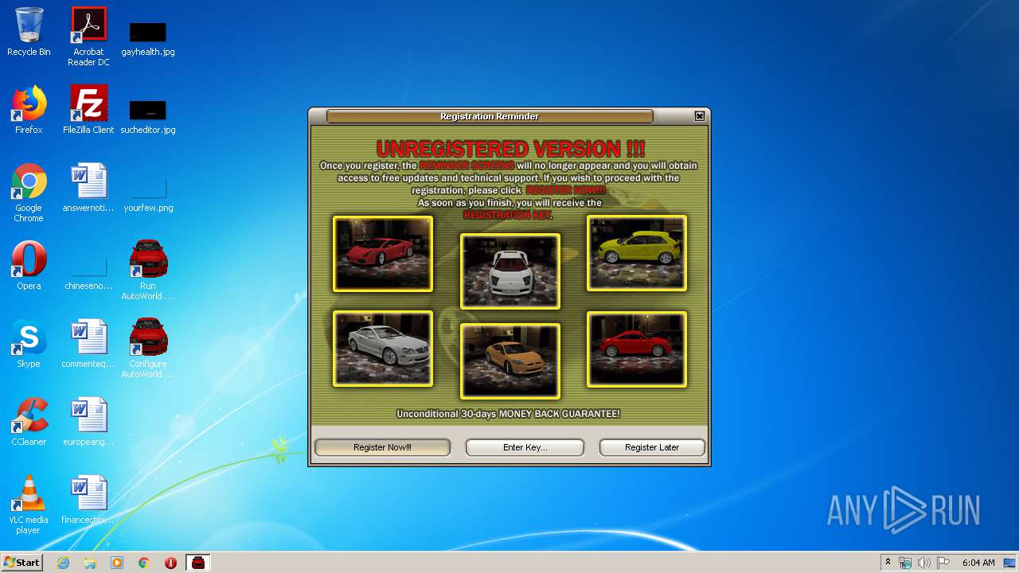Open the network tray icon
The height and width of the screenshot is (573, 1019).
coord(905,563)
